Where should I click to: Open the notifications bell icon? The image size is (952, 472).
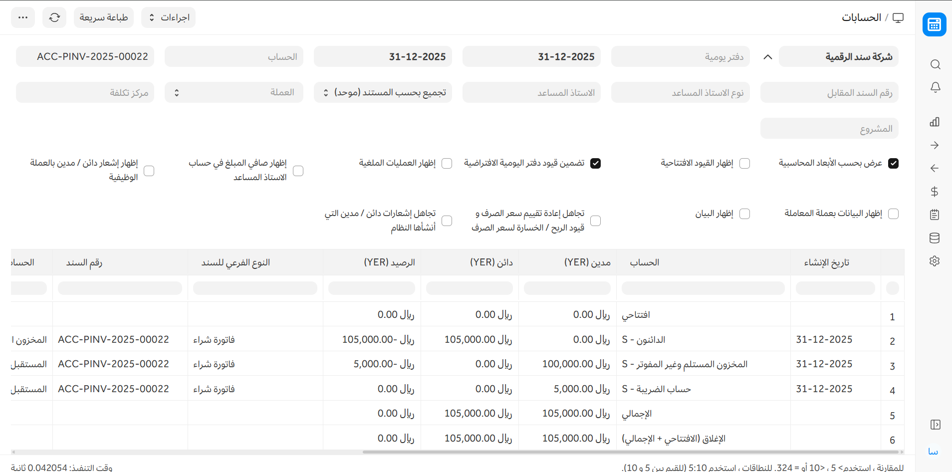click(935, 88)
